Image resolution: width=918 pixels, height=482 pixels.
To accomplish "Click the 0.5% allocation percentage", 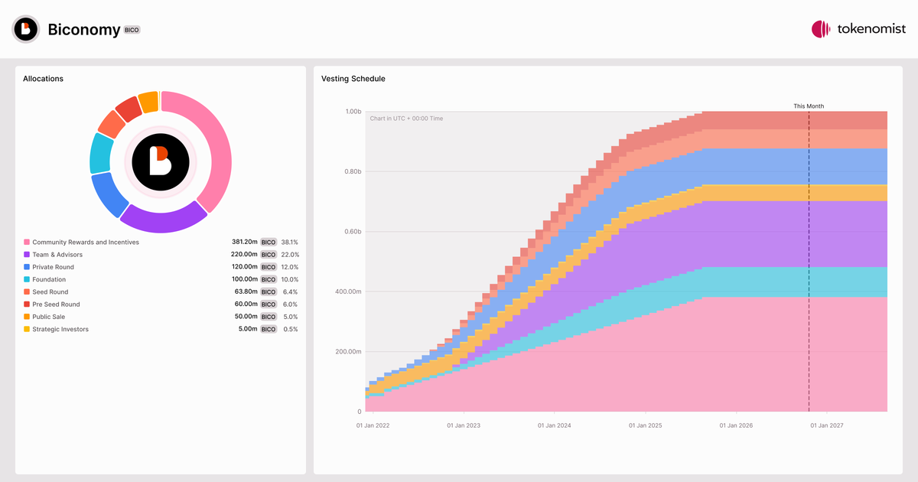I will (291, 330).
